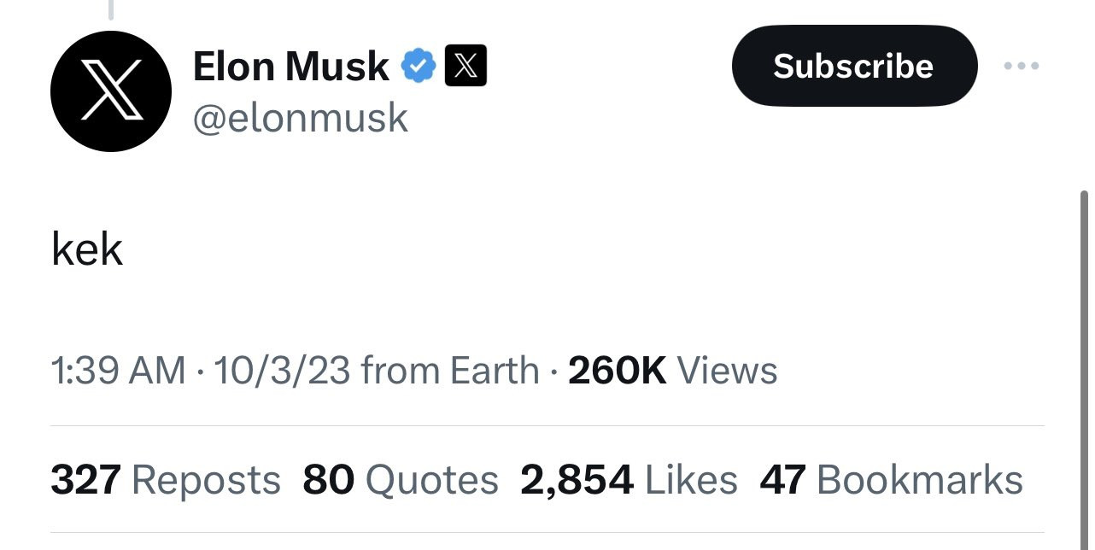This screenshot has width=1095, height=550.
Task: Open the @elonmusk handle link
Action: pyautogui.click(x=301, y=119)
